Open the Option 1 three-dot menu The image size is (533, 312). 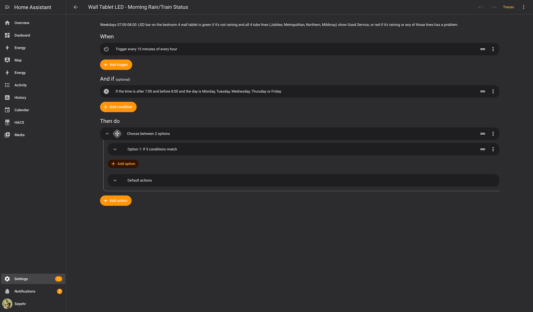coord(493,149)
